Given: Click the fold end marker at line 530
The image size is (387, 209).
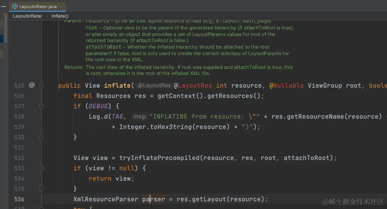Looking at the screenshot, I should pos(41,137).
